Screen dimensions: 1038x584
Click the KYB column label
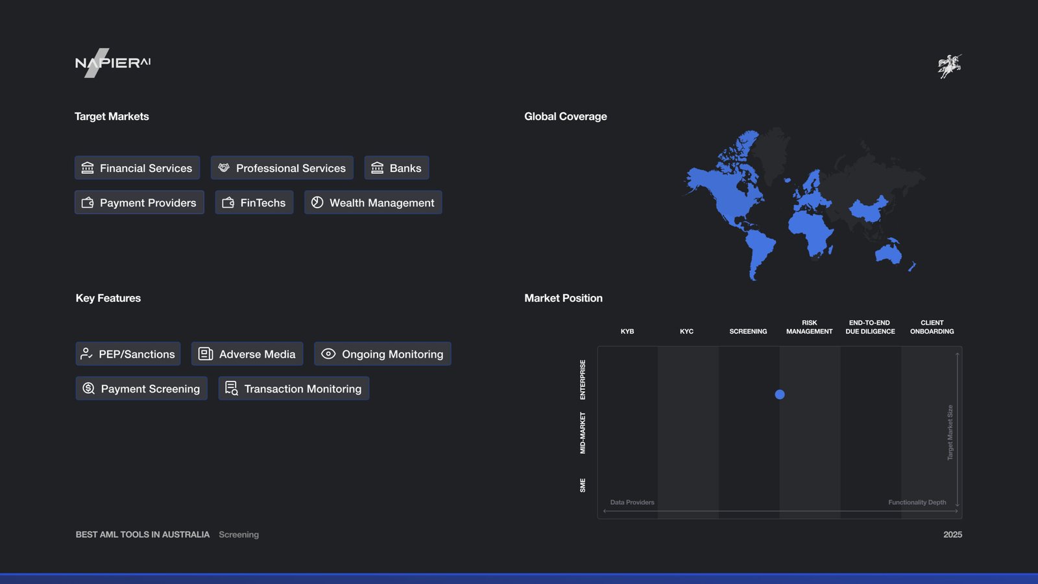pyautogui.click(x=627, y=332)
